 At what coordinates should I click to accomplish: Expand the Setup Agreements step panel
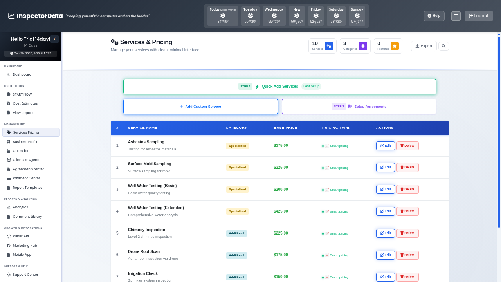tap(359, 106)
